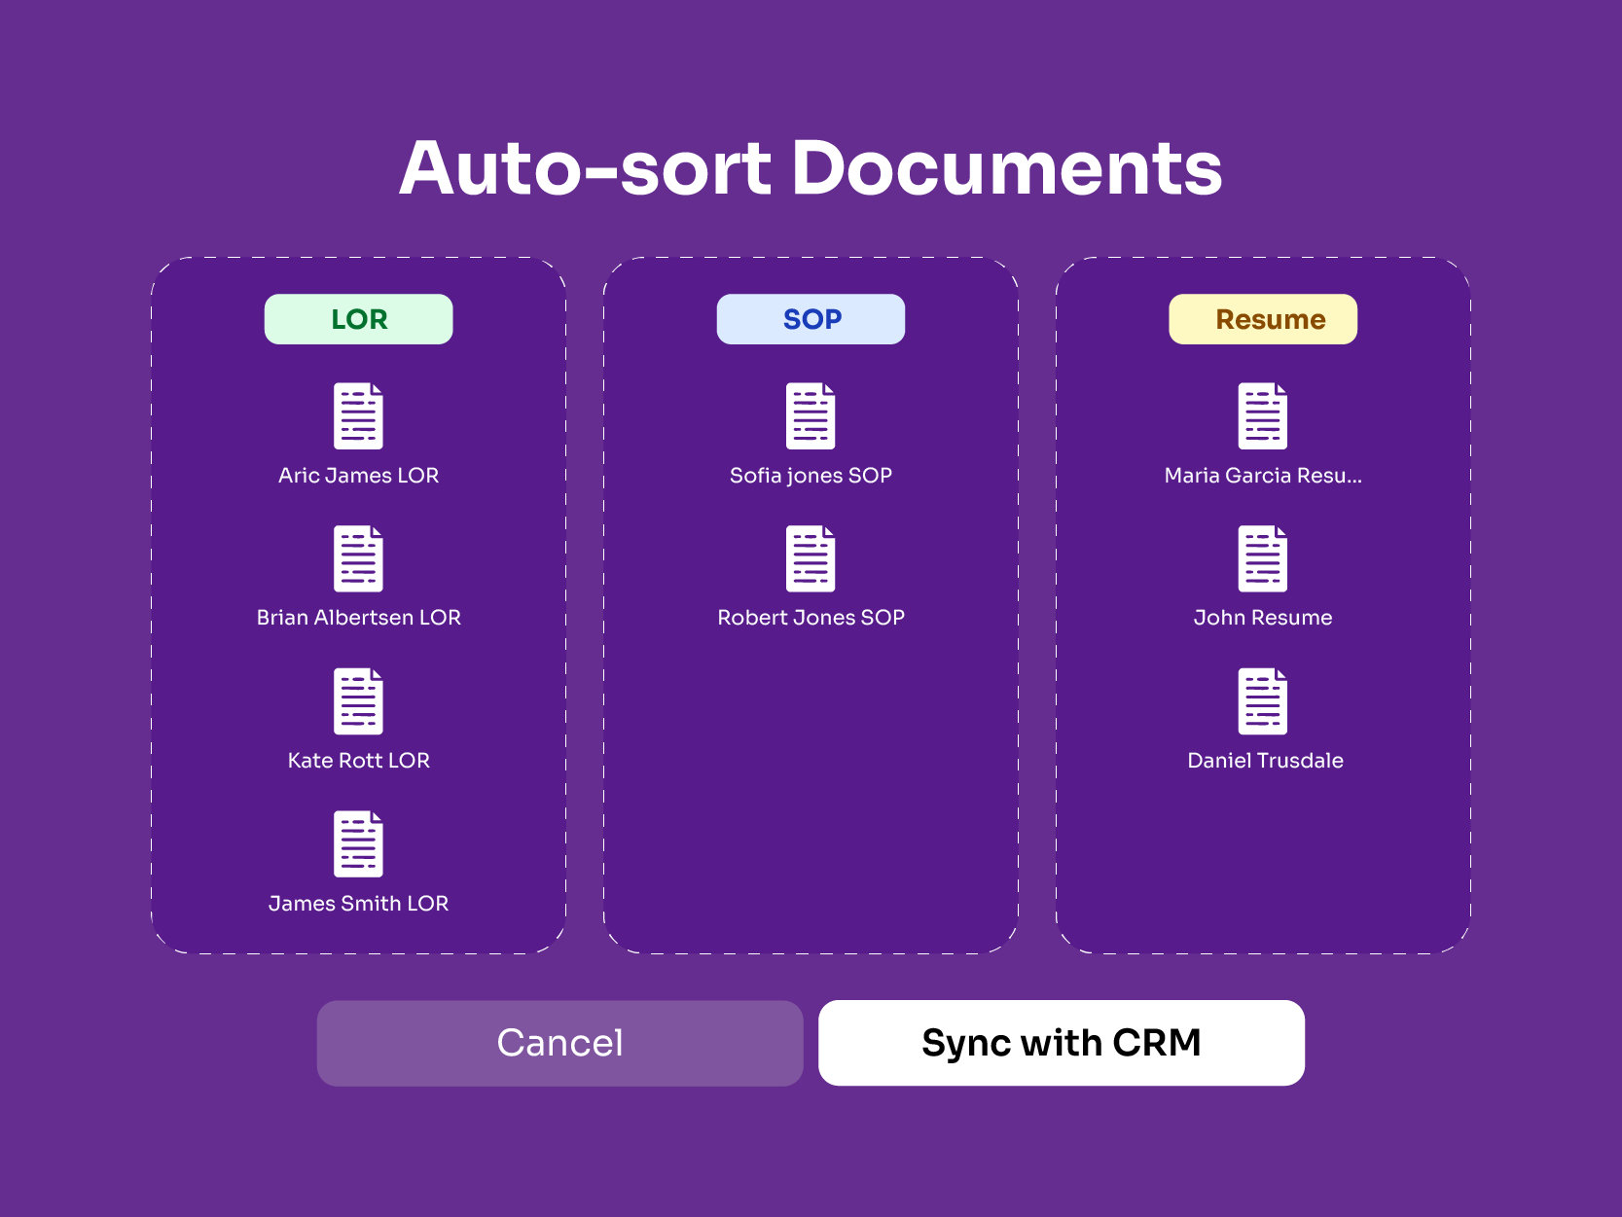Select the Daniel Trusdale document icon

click(1262, 701)
